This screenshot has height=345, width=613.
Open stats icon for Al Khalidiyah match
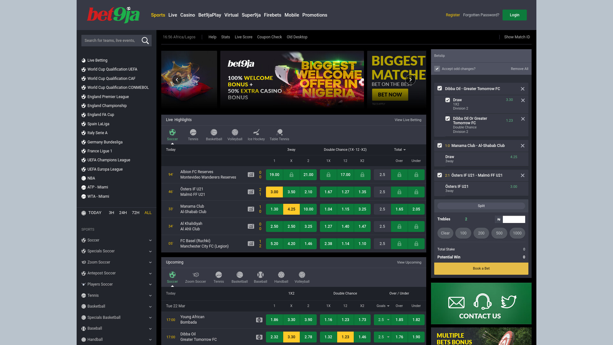[251, 226]
